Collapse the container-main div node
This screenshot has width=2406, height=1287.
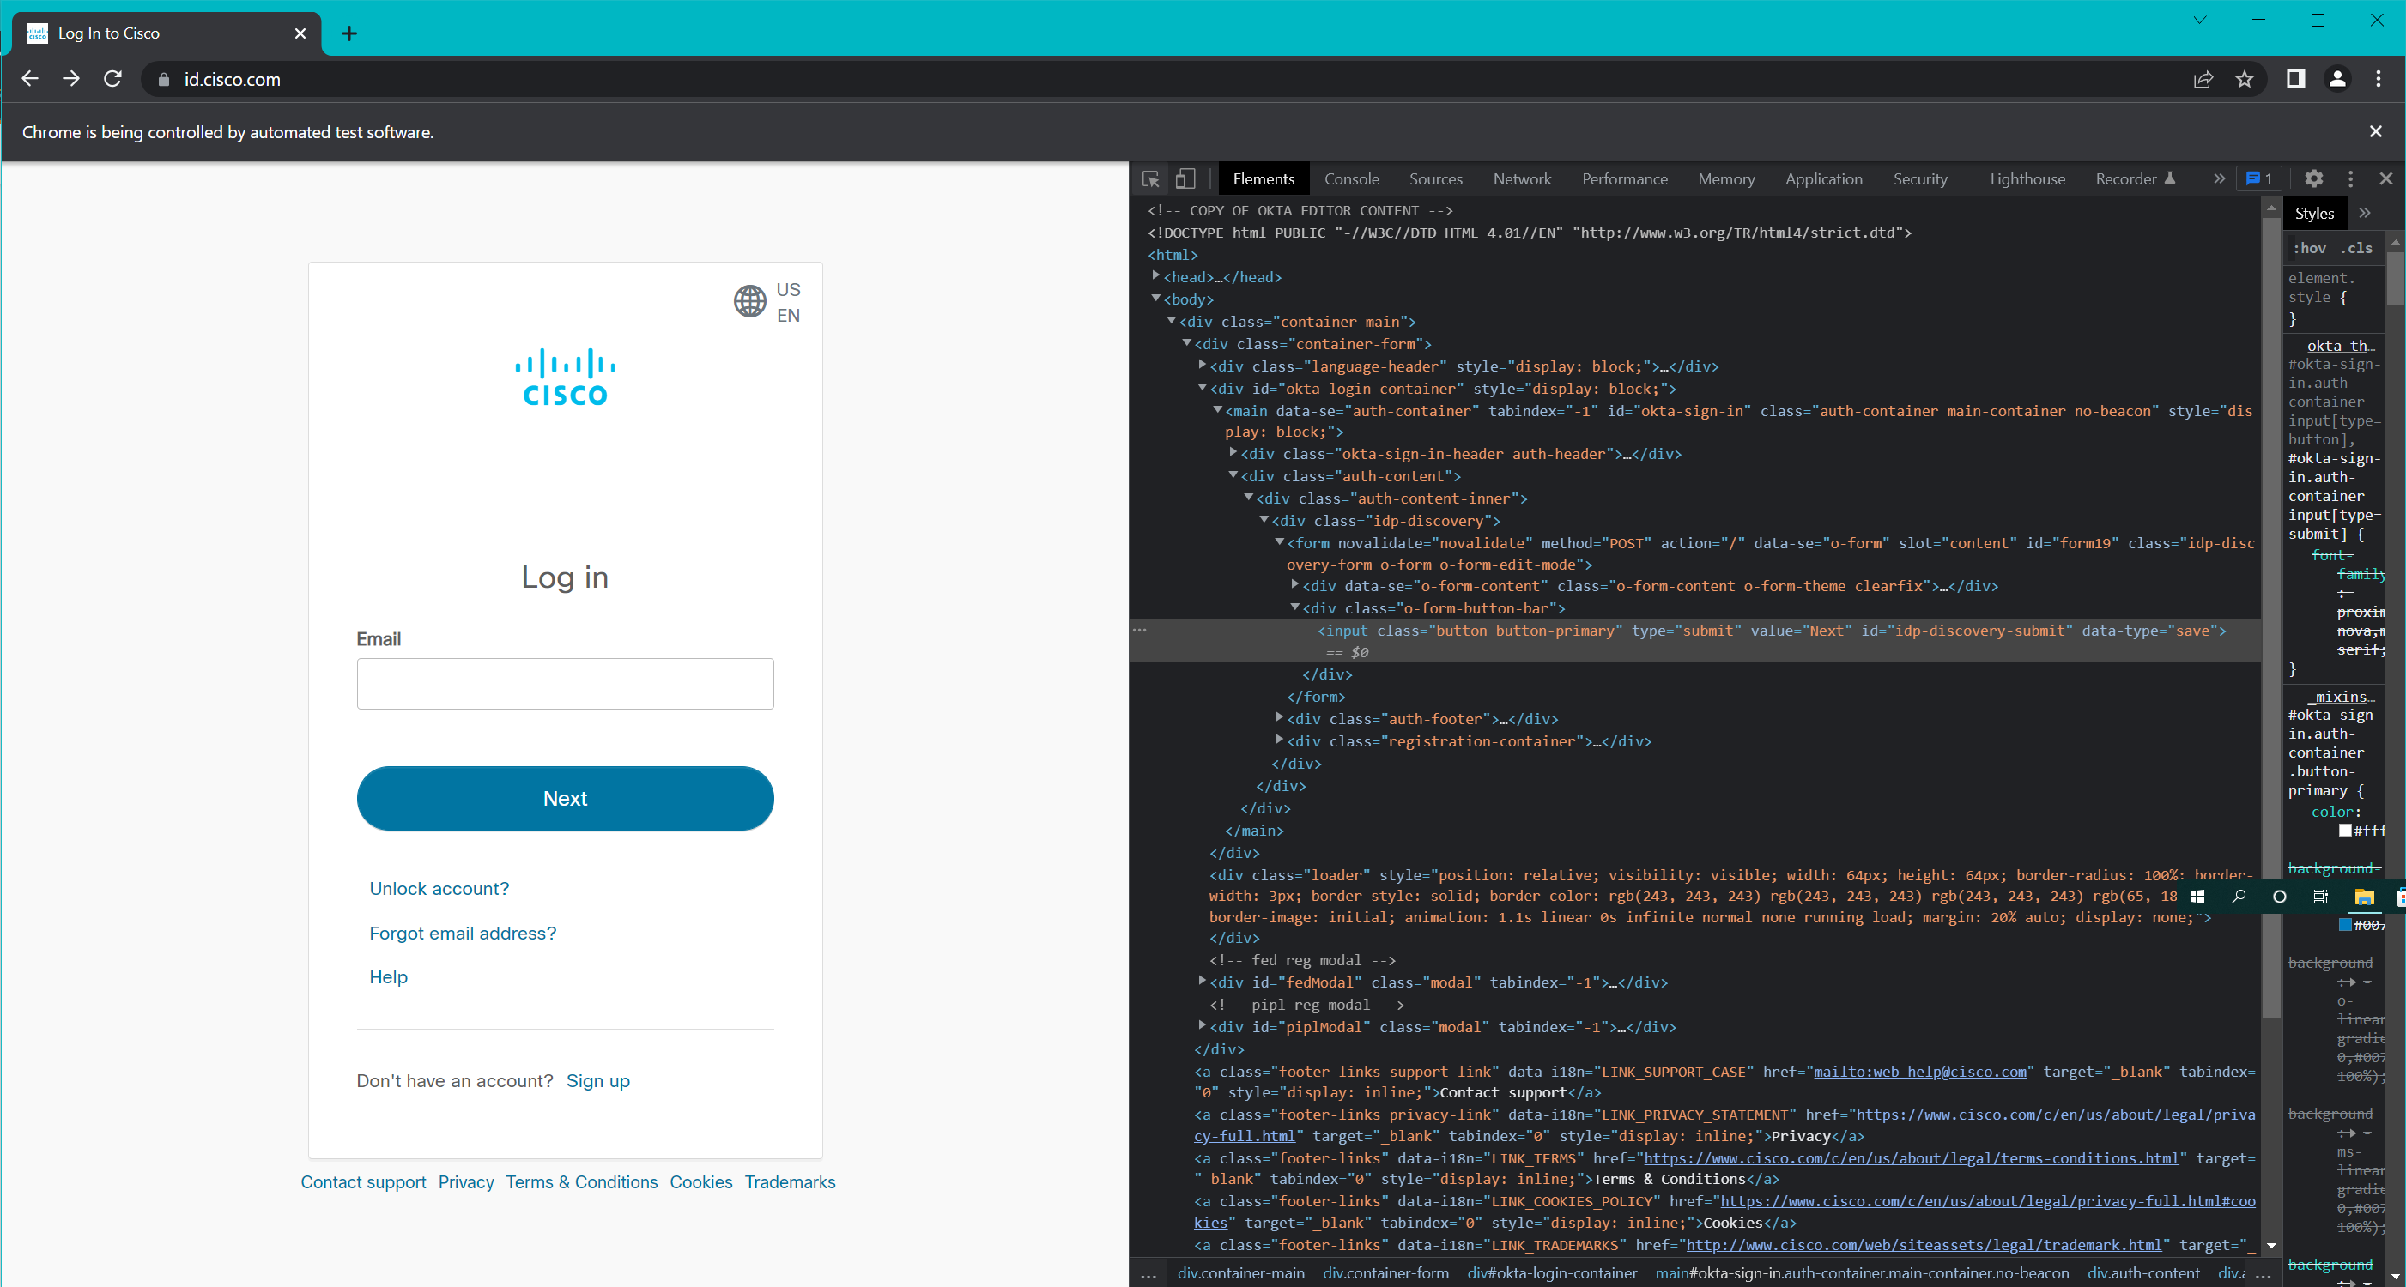(1173, 321)
